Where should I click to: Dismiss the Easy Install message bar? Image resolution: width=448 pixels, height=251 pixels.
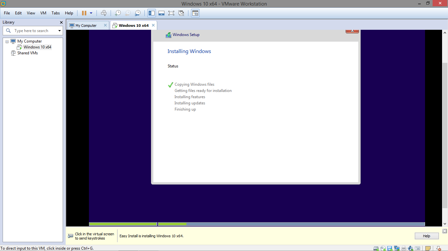pyautogui.click(x=444, y=231)
